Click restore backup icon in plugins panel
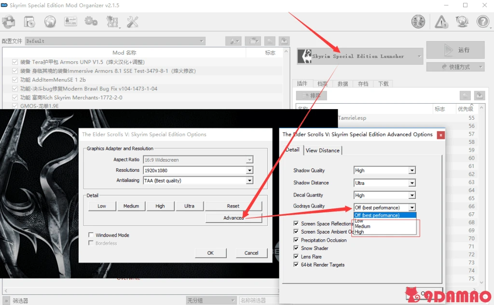This screenshot has width=494, height=305. (x=465, y=96)
